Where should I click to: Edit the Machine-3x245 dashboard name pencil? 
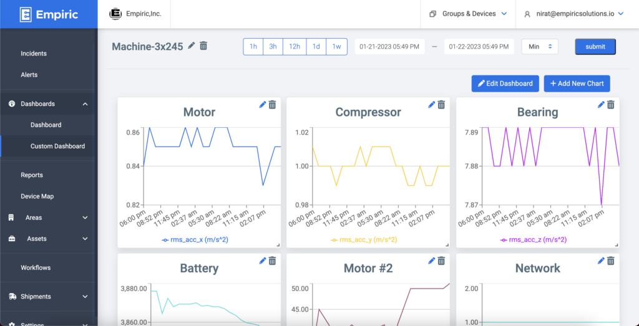click(191, 46)
